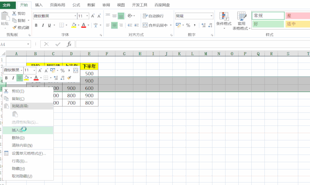
Task: Apply percent style in ribbon
Action: 188,25
